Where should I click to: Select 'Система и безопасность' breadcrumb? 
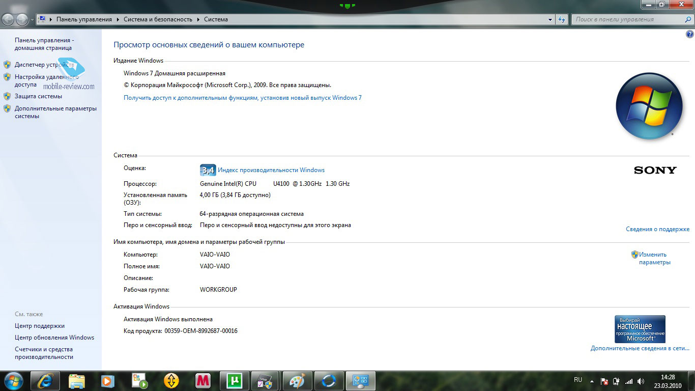tap(158, 19)
